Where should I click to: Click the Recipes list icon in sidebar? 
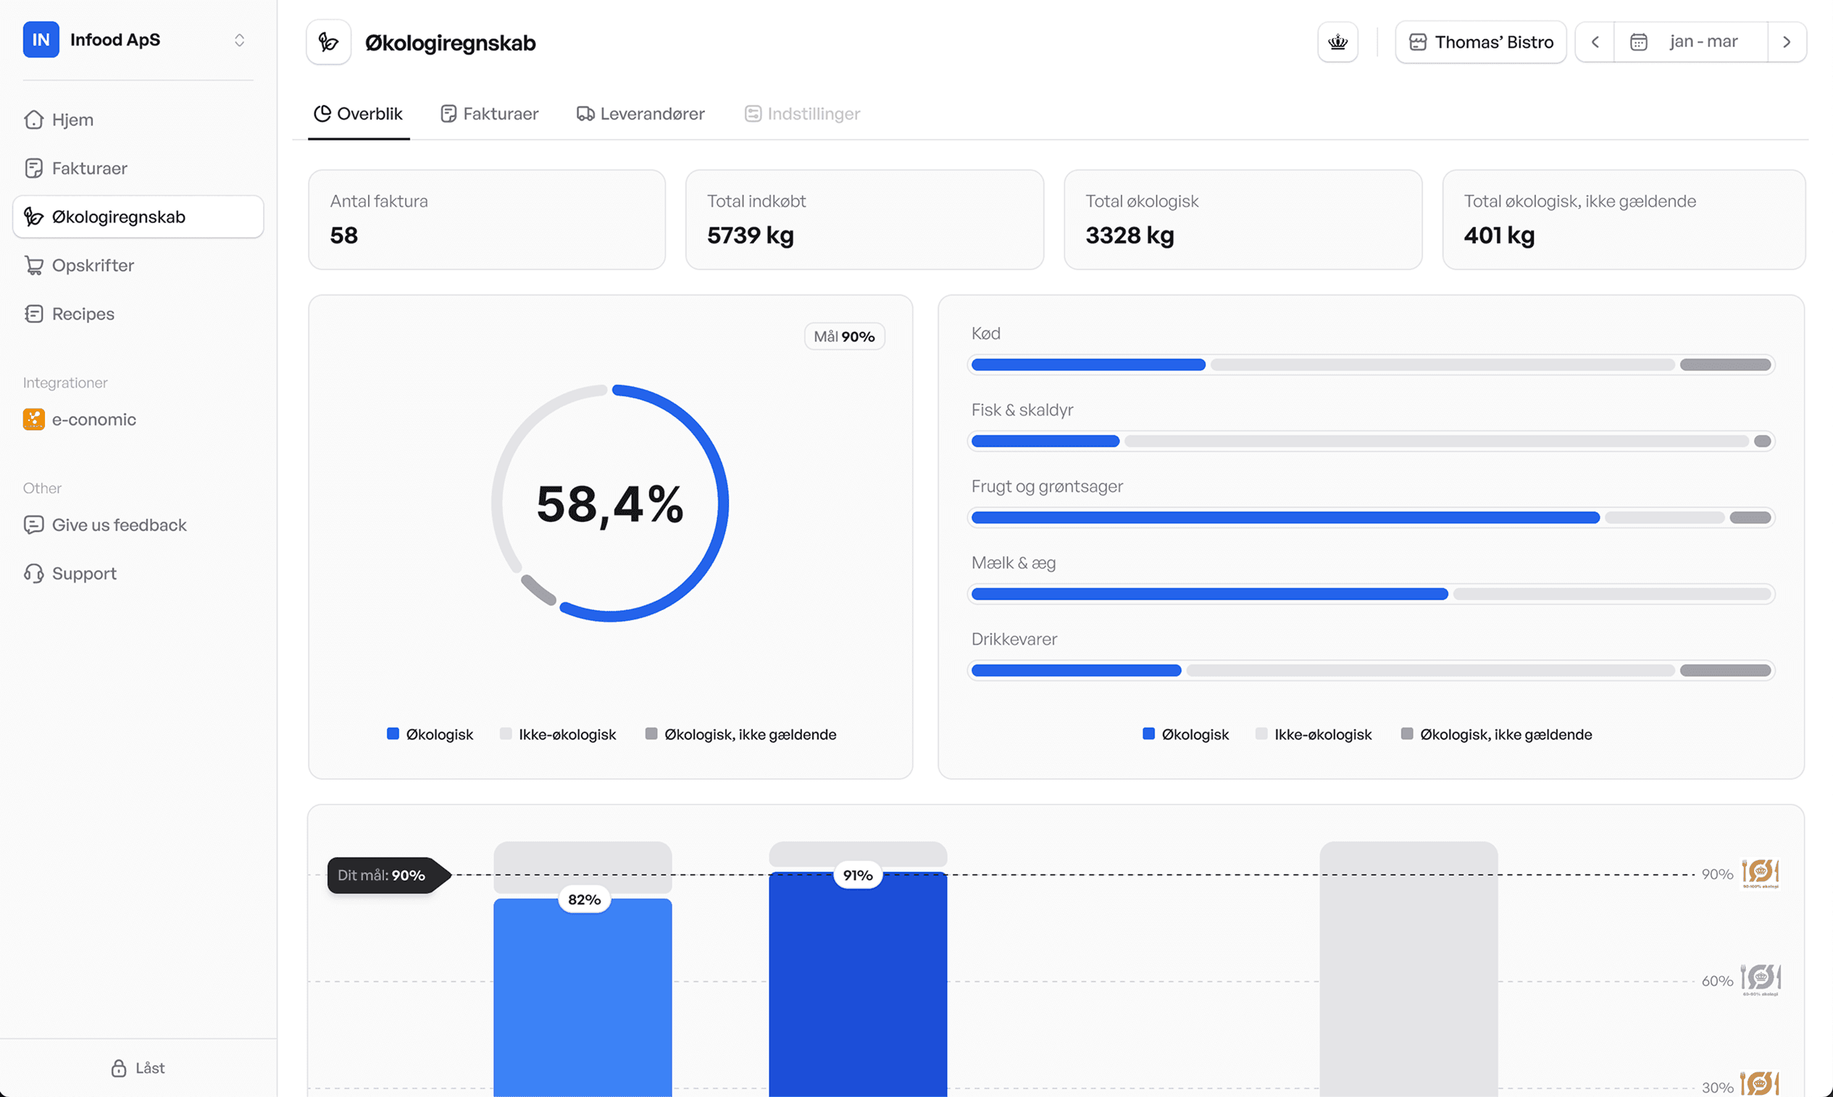34,314
